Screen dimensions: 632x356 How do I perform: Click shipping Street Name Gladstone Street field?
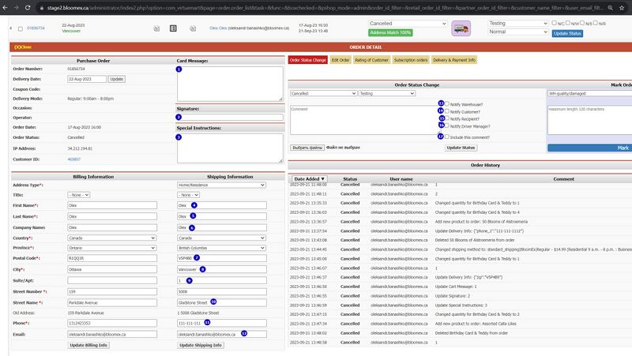tap(222, 302)
